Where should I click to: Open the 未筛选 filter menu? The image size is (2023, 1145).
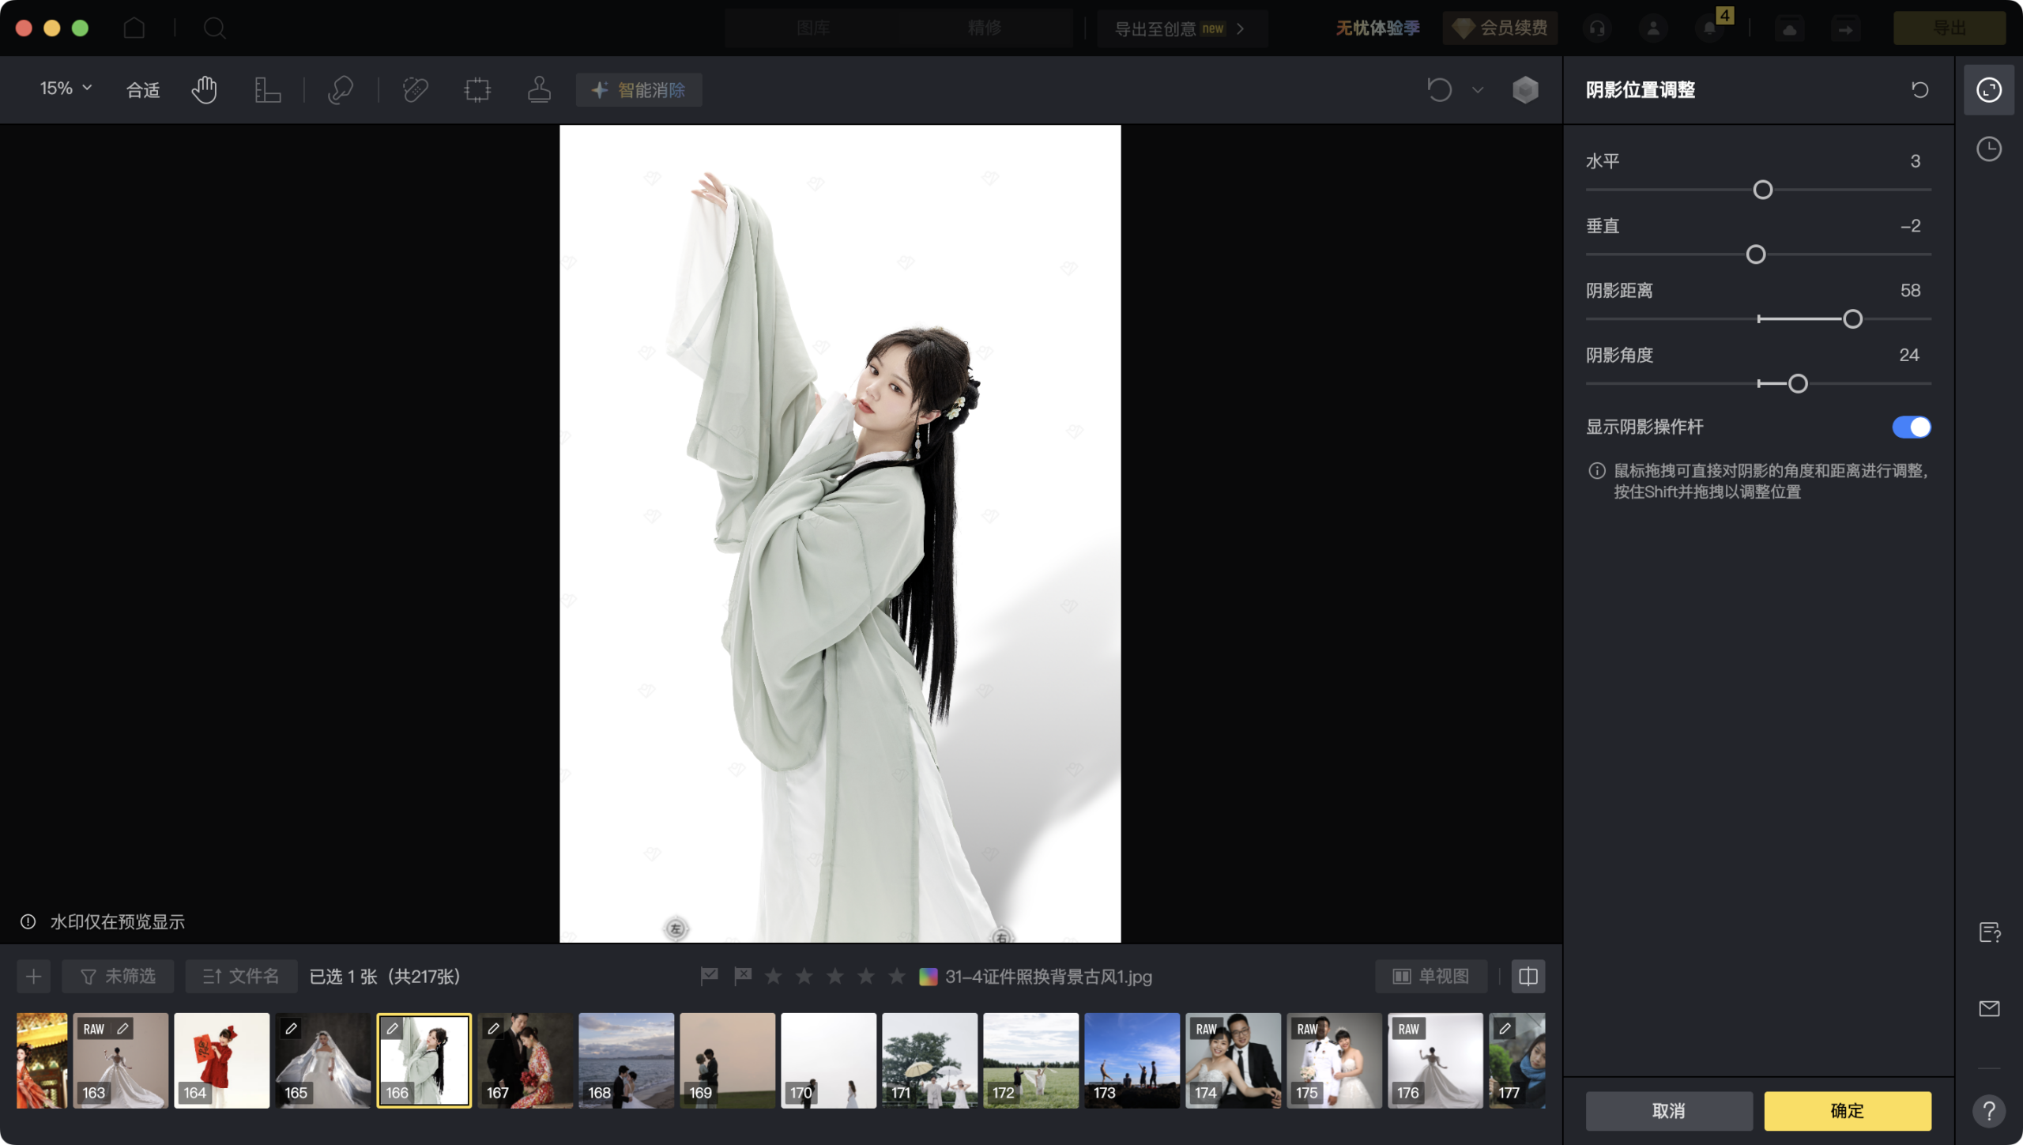118,977
